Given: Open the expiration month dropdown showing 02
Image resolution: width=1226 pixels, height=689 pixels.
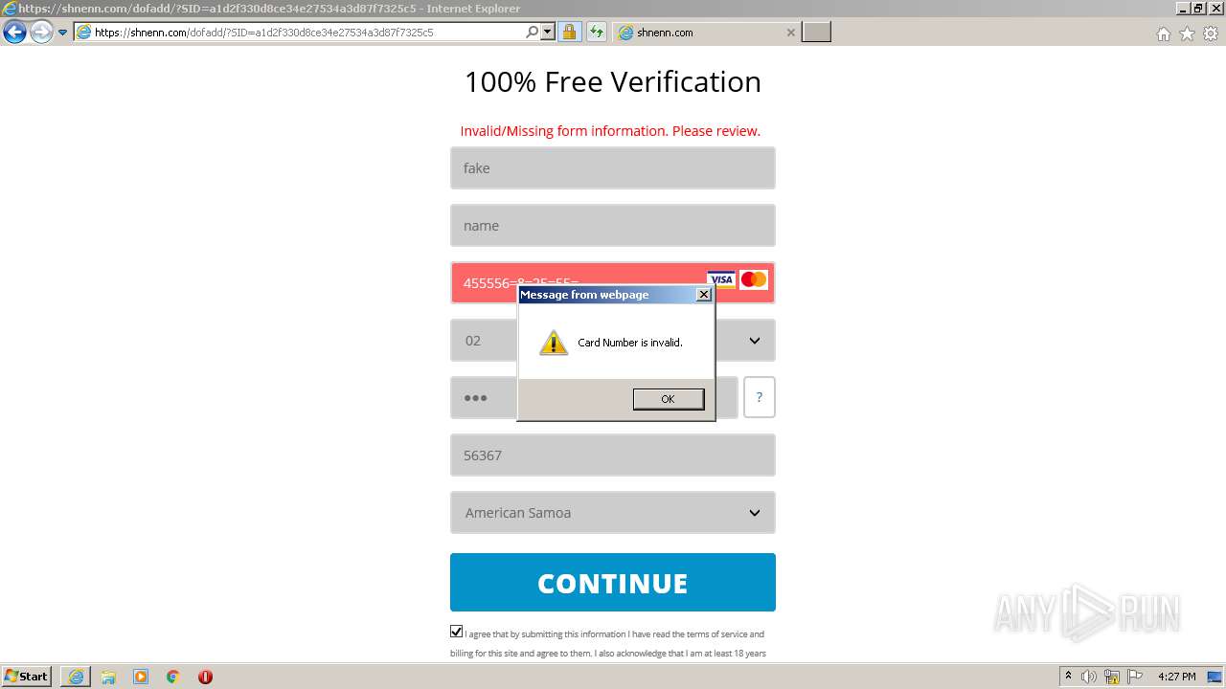Looking at the screenshot, I should (x=484, y=341).
